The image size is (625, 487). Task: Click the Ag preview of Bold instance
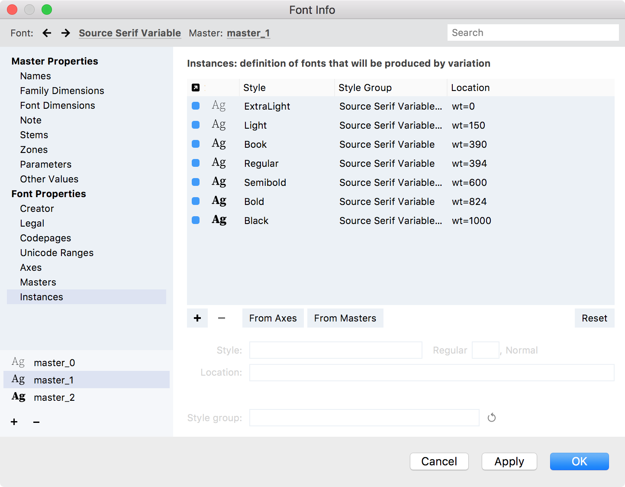coord(219,201)
